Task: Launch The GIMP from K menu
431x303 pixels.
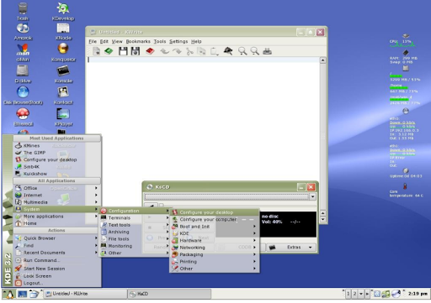Action: pos(57,153)
